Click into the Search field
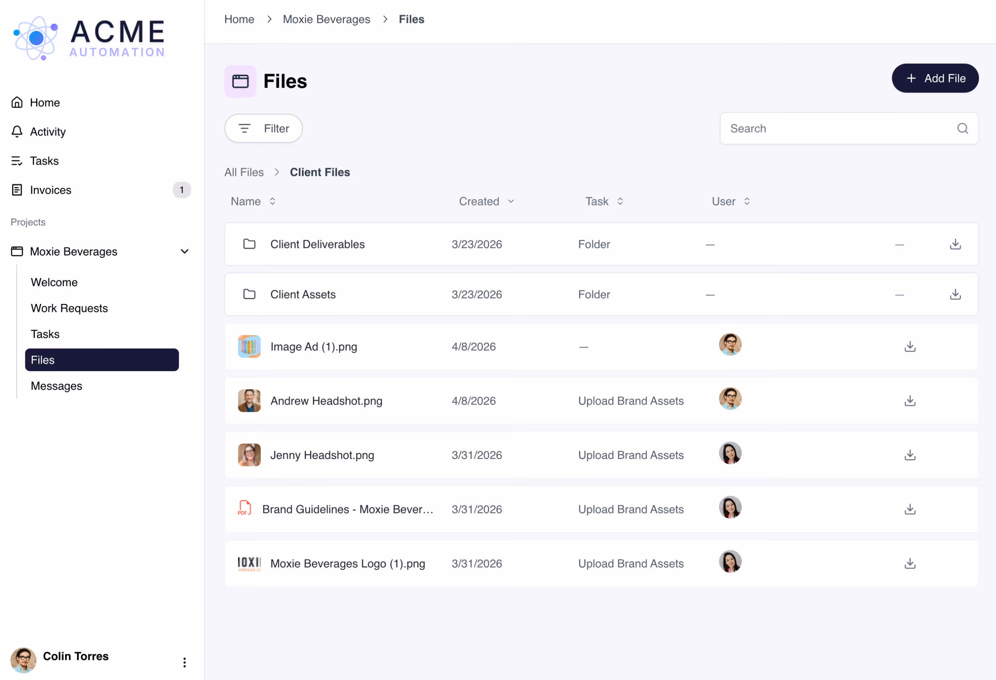 coord(836,129)
